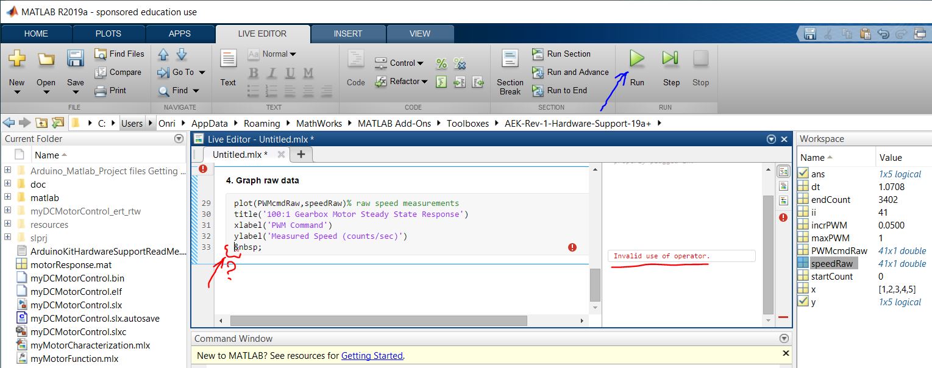Toggle Bold formatting
Image resolution: width=932 pixels, height=368 pixels.
coord(254,73)
